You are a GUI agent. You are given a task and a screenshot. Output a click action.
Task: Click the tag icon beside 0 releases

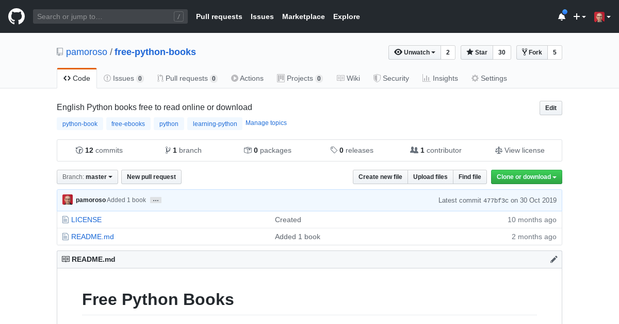tap(334, 150)
